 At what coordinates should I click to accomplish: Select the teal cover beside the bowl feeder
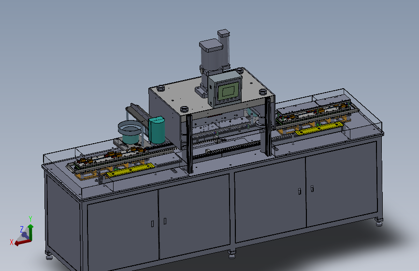coord(157,130)
